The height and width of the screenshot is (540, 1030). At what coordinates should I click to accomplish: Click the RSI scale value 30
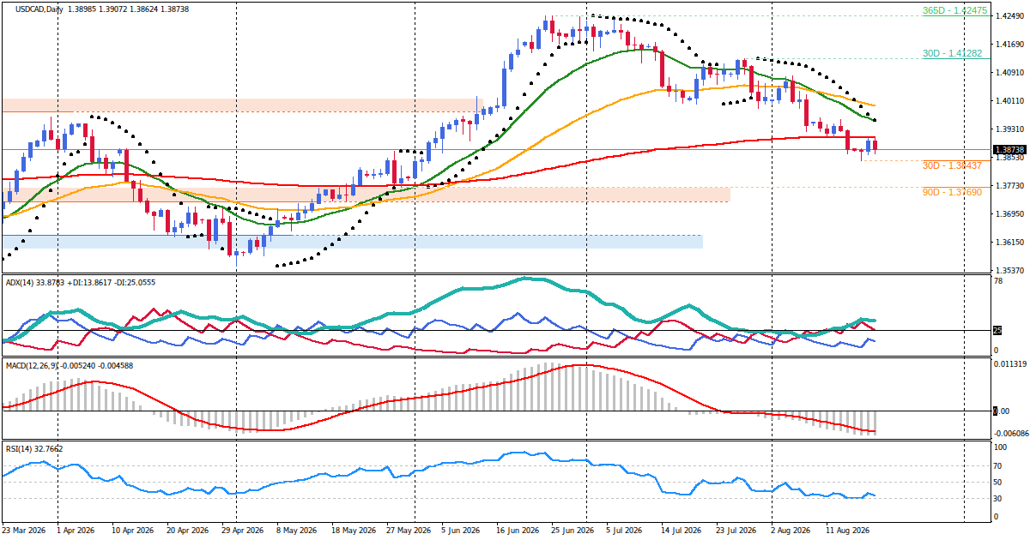(x=999, y=498)
